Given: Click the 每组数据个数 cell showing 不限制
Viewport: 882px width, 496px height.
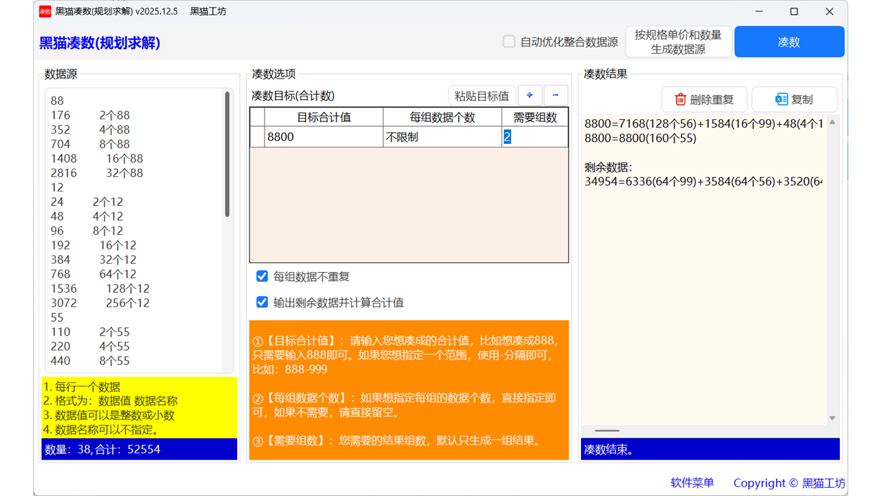Looking at the screenshot, I should (x=441, y=136).
